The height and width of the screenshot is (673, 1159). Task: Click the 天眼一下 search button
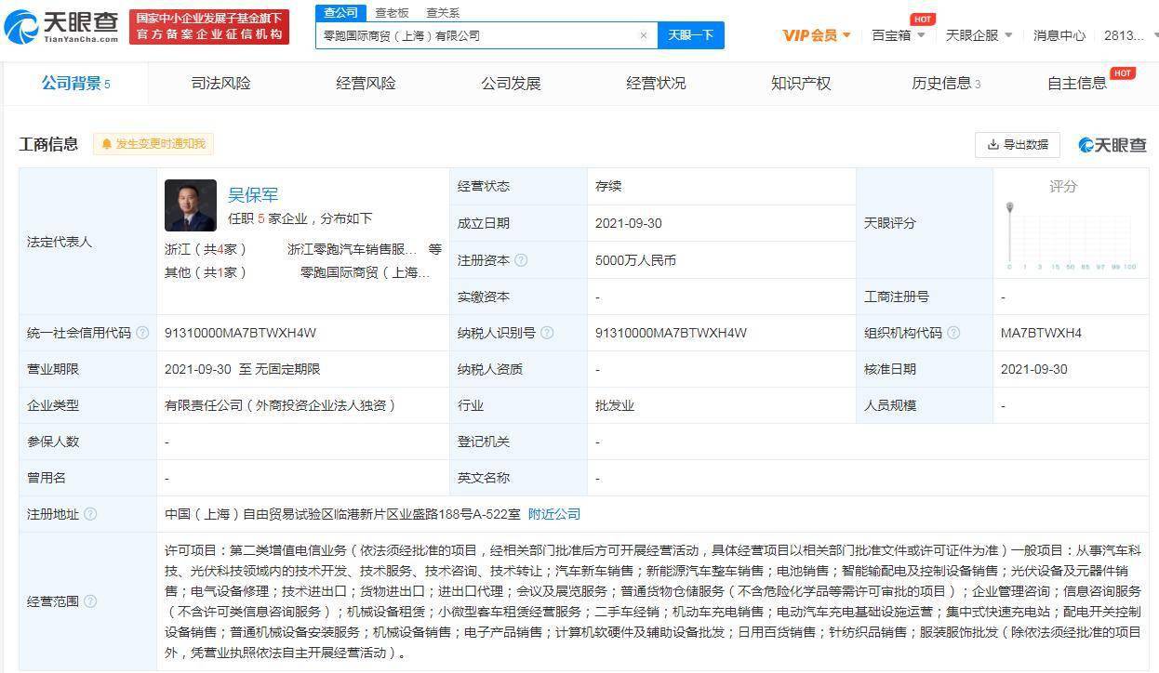pyautogui.click(x=691, y=35)
